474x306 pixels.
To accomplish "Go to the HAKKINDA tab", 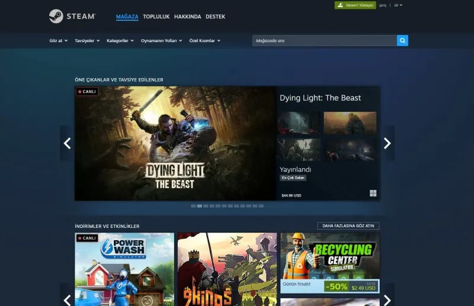I will click(x=187, y=17).
